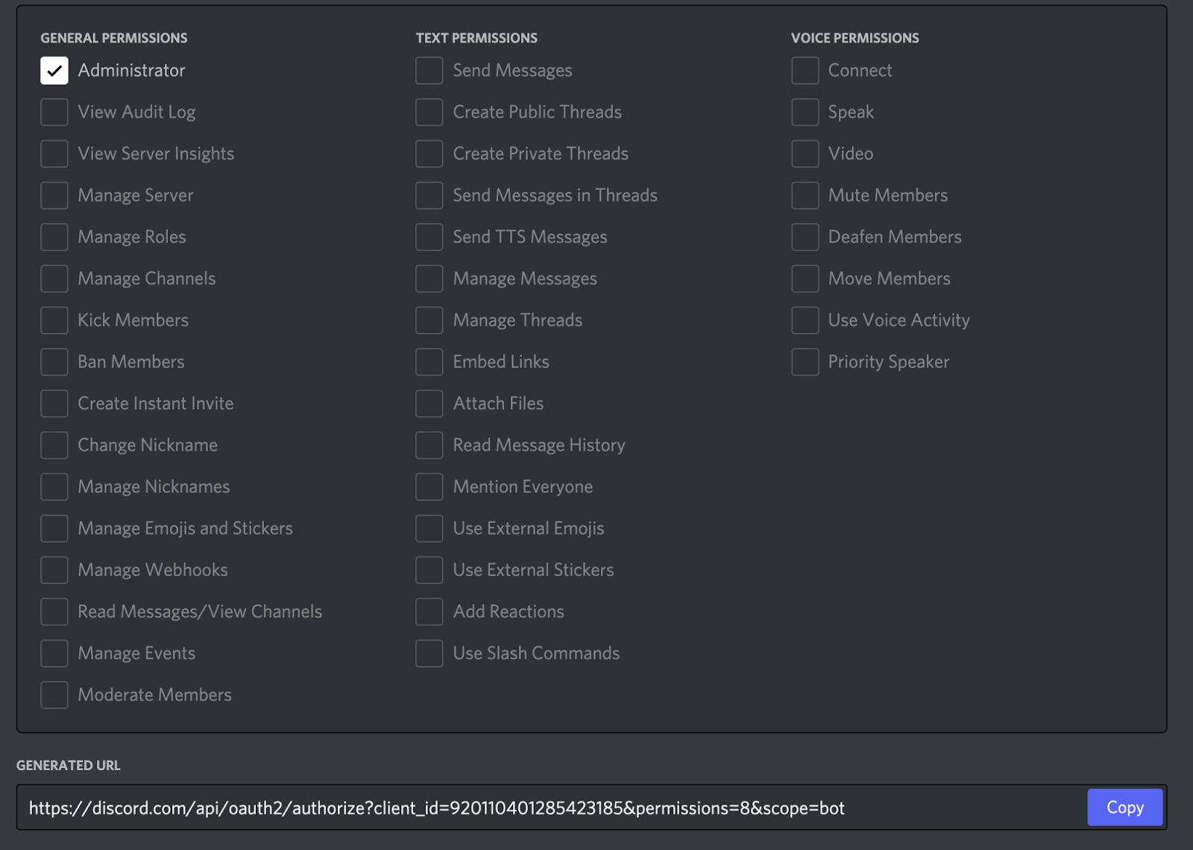Check Manage Emojis and Stickers
1193x850 pixels.
pos(54,529)
